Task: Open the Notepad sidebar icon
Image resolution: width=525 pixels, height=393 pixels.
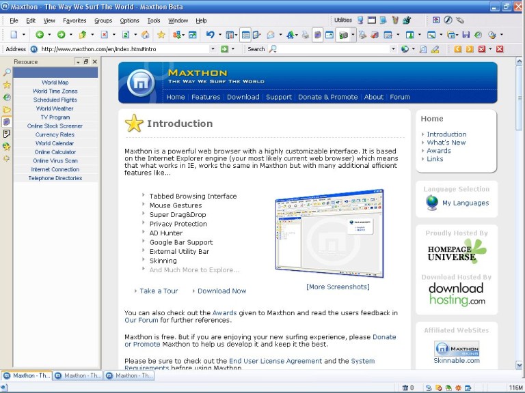Action: click(7, 134)
